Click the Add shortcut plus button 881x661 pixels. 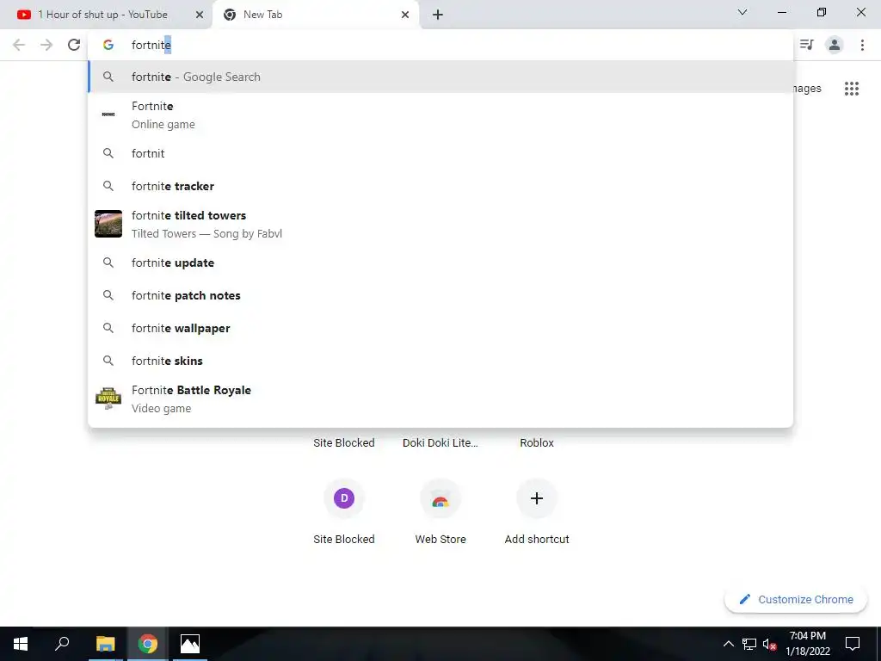pyautogui.click(x=537, y=498)
